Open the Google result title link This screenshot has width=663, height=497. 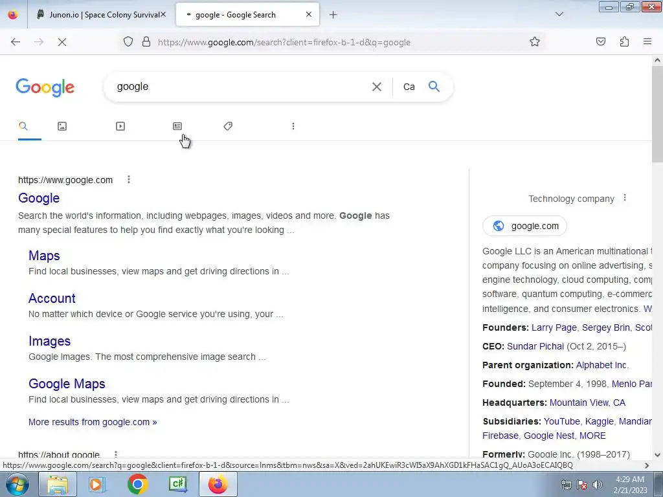(x=39, y=198)
